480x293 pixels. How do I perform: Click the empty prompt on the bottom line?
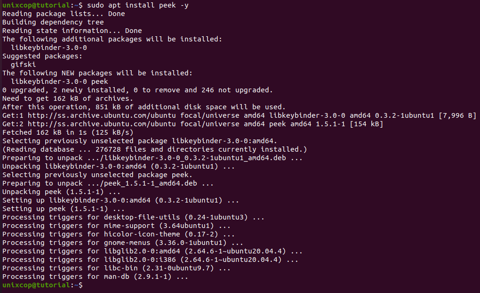click(x=42, y=285)
